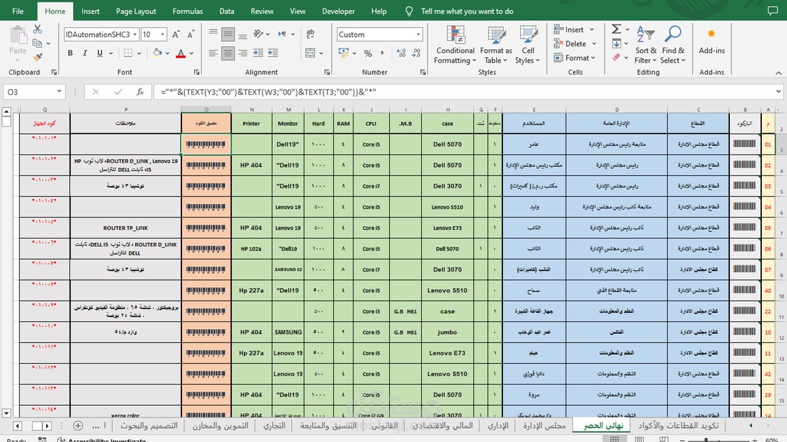
Task: Click the Delete cells button
Action: click(575, 44)
